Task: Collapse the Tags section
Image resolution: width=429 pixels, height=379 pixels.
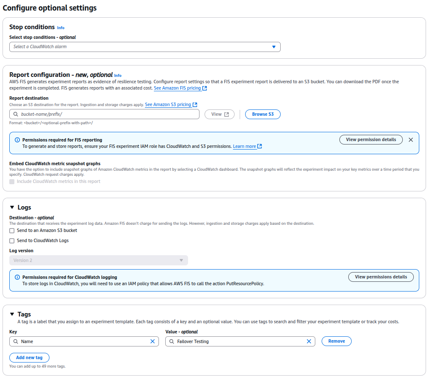Action: click(12, 314)
